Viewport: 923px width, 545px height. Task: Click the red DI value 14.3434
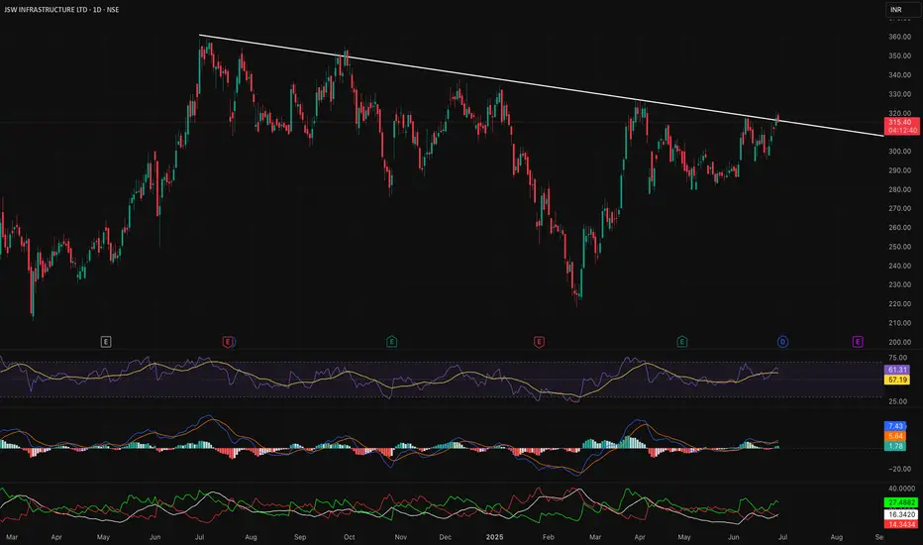pos(901,524)
